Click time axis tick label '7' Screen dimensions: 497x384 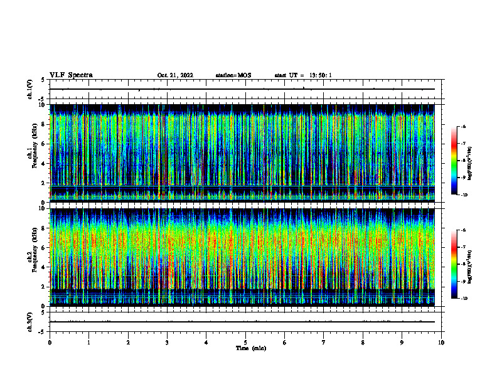tap(324, 343)
